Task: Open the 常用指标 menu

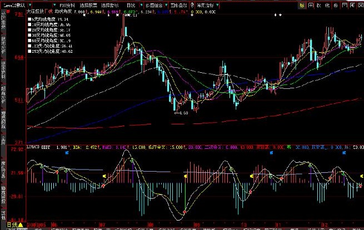Action: coord(205,5)
